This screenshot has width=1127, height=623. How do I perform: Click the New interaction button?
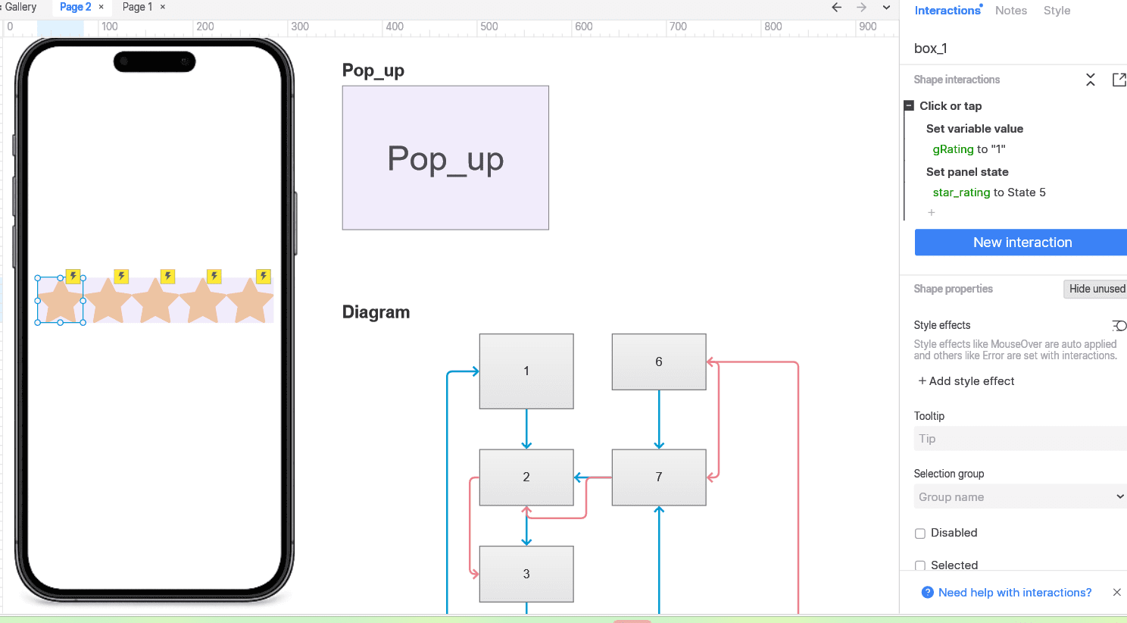(1022, 243)
